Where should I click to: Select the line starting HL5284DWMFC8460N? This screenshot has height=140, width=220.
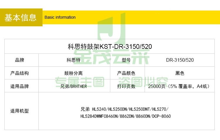126,116
